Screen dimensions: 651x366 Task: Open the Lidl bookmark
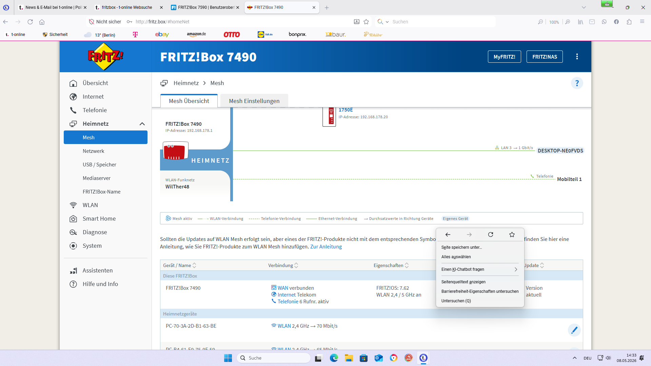[265, 35]
